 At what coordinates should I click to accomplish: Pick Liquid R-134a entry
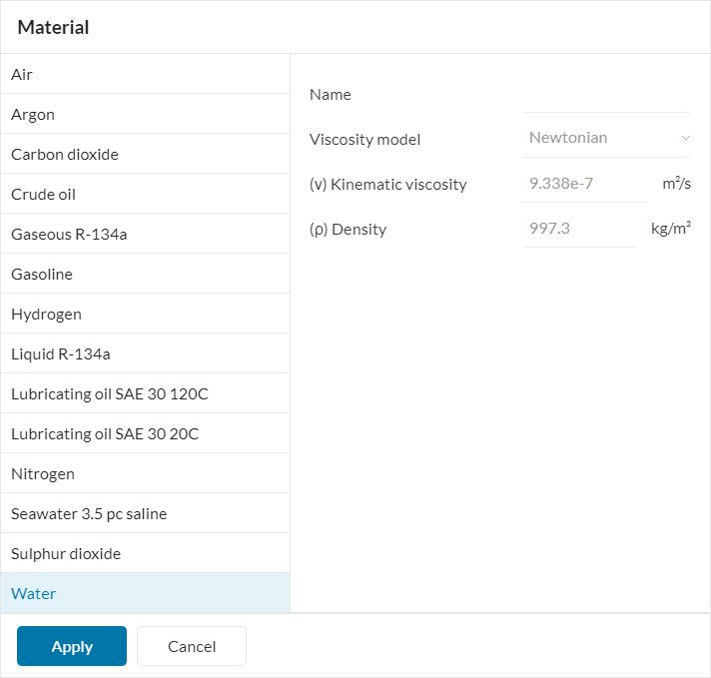point(145,354)
